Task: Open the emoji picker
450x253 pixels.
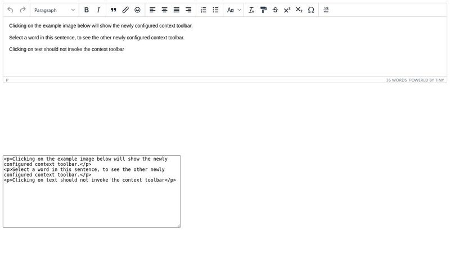Action: [138, 10]
